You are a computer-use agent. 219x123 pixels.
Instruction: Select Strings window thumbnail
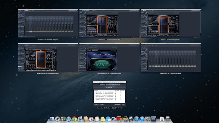pos(48,23)
